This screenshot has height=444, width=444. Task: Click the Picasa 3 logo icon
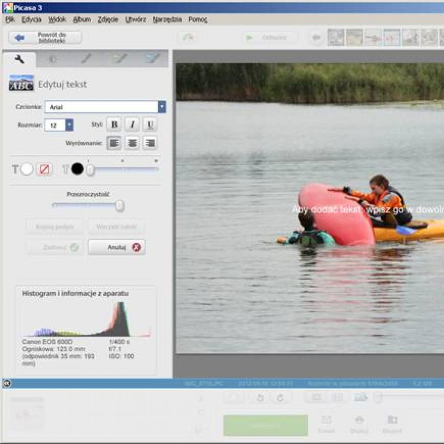click(x=8, y=8)
